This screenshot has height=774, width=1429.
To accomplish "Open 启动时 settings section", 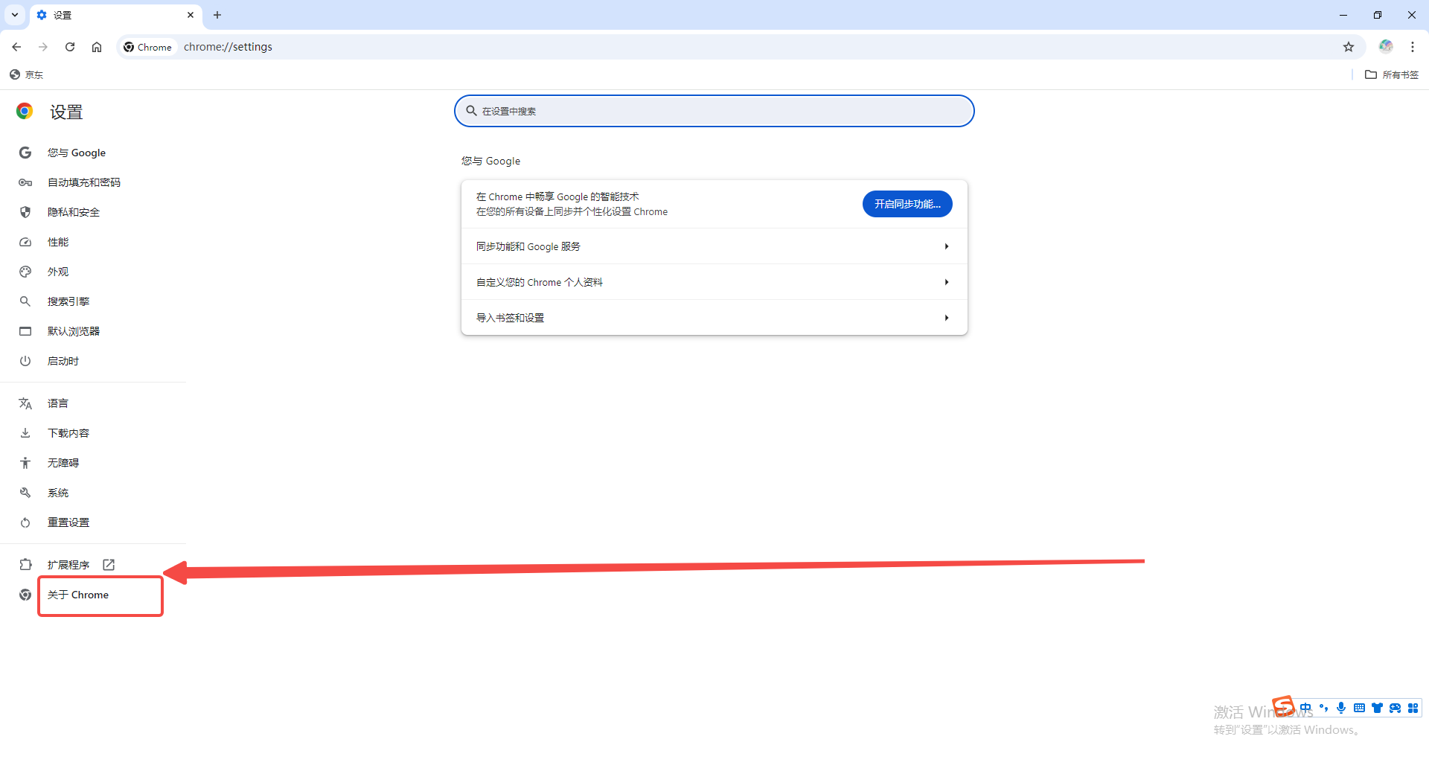I will tap(63, 361).
